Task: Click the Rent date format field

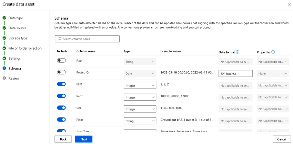Action: pyautogui.click(x=235, y=97)
